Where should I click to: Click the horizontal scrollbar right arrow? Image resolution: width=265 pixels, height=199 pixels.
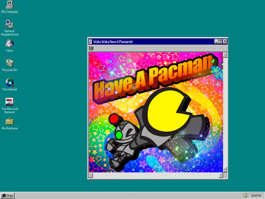pos(221,175)
